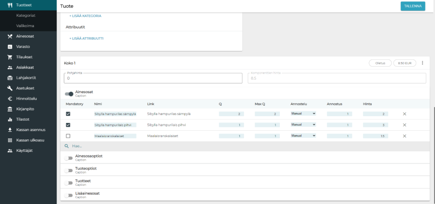Viewport: 435px width, 204px height.
Task: Open Annostelu dropdown for Sibylla hampurilais pihvi
Action: pos(303,125)
